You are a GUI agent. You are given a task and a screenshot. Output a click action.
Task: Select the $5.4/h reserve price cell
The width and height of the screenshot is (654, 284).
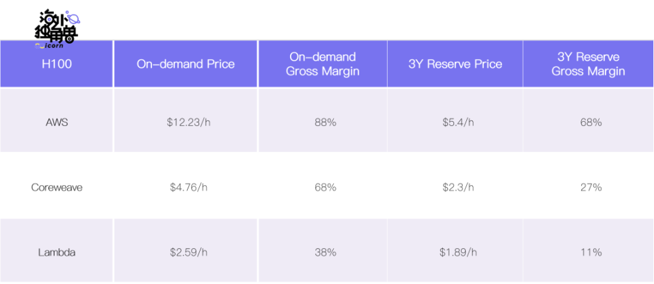(455, 122)
